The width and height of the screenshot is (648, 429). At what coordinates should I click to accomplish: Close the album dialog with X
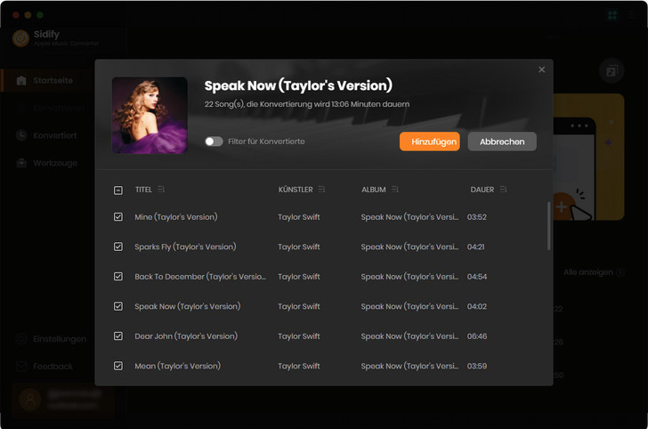pyautogui.click(x=541, y=69)
